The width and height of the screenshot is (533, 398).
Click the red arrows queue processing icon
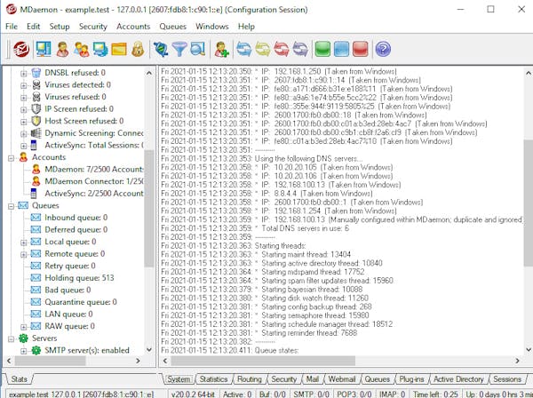pos(282,49)
